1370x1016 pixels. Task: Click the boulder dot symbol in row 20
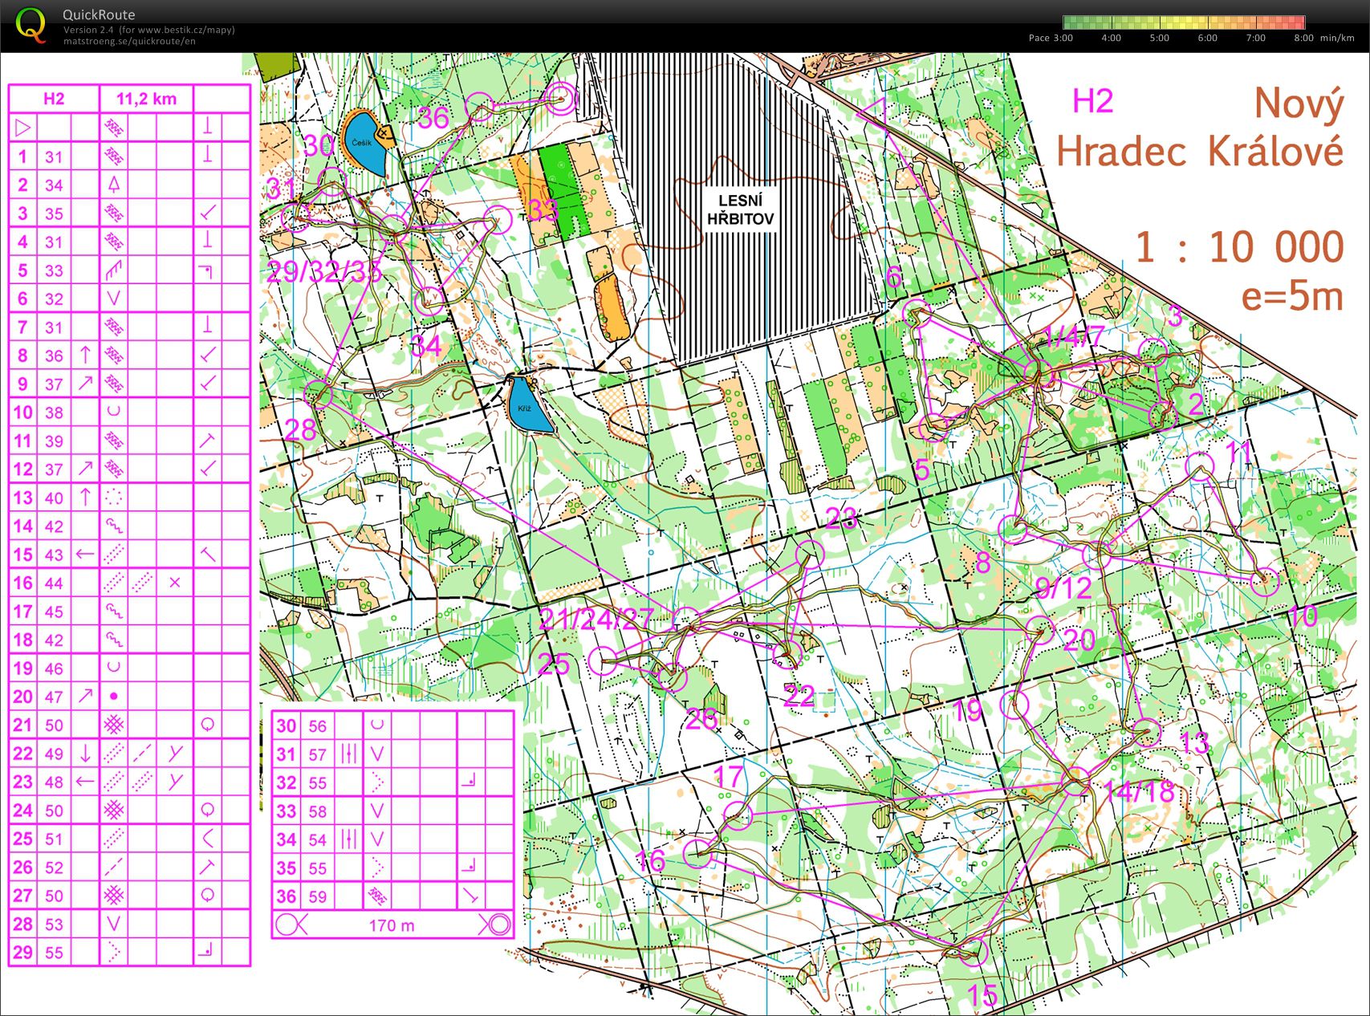pyautogui.click(x=114, y=696)
